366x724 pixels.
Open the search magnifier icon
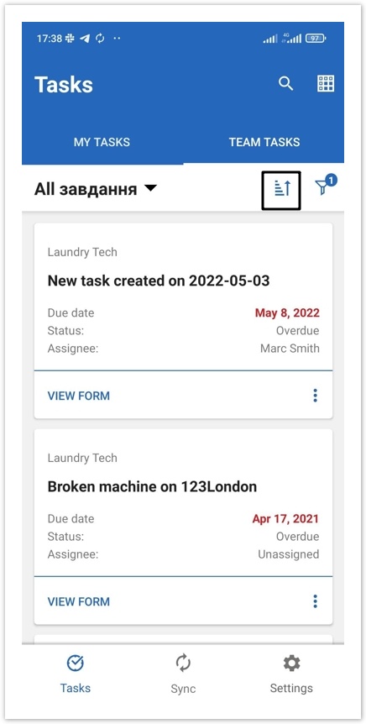click(x=285, y=84)
